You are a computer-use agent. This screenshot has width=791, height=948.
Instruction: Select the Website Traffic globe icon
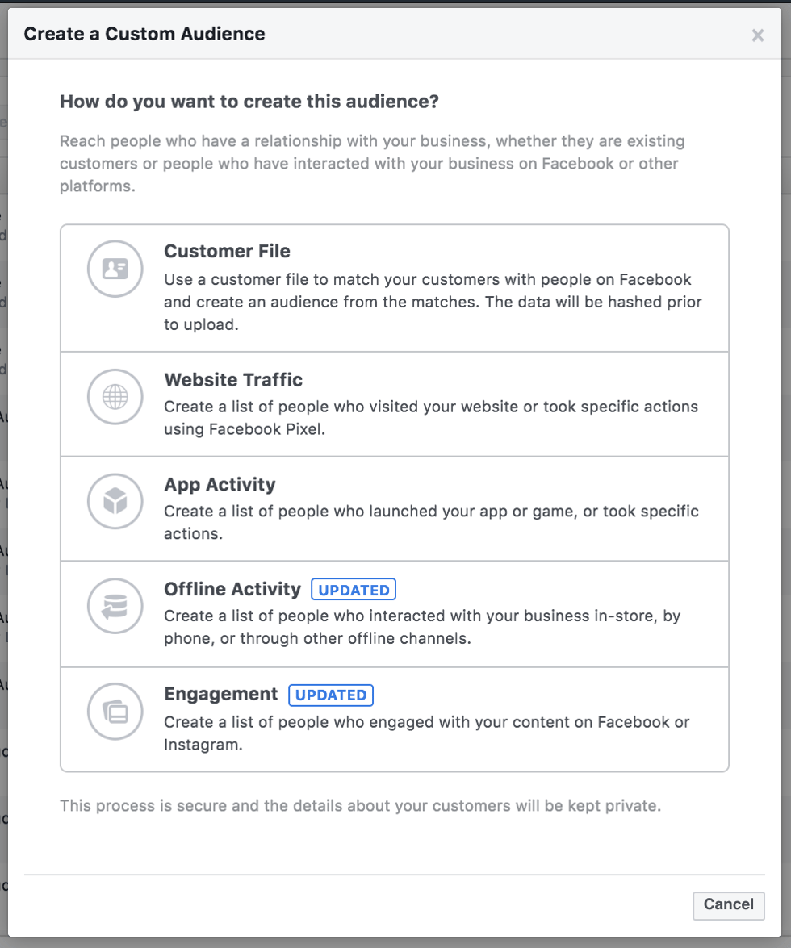[x=115, y=397]
